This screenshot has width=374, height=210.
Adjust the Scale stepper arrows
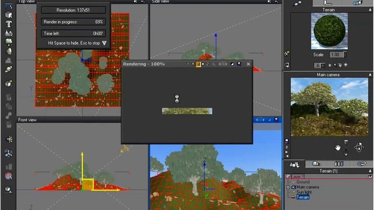[x=345, y=54]
